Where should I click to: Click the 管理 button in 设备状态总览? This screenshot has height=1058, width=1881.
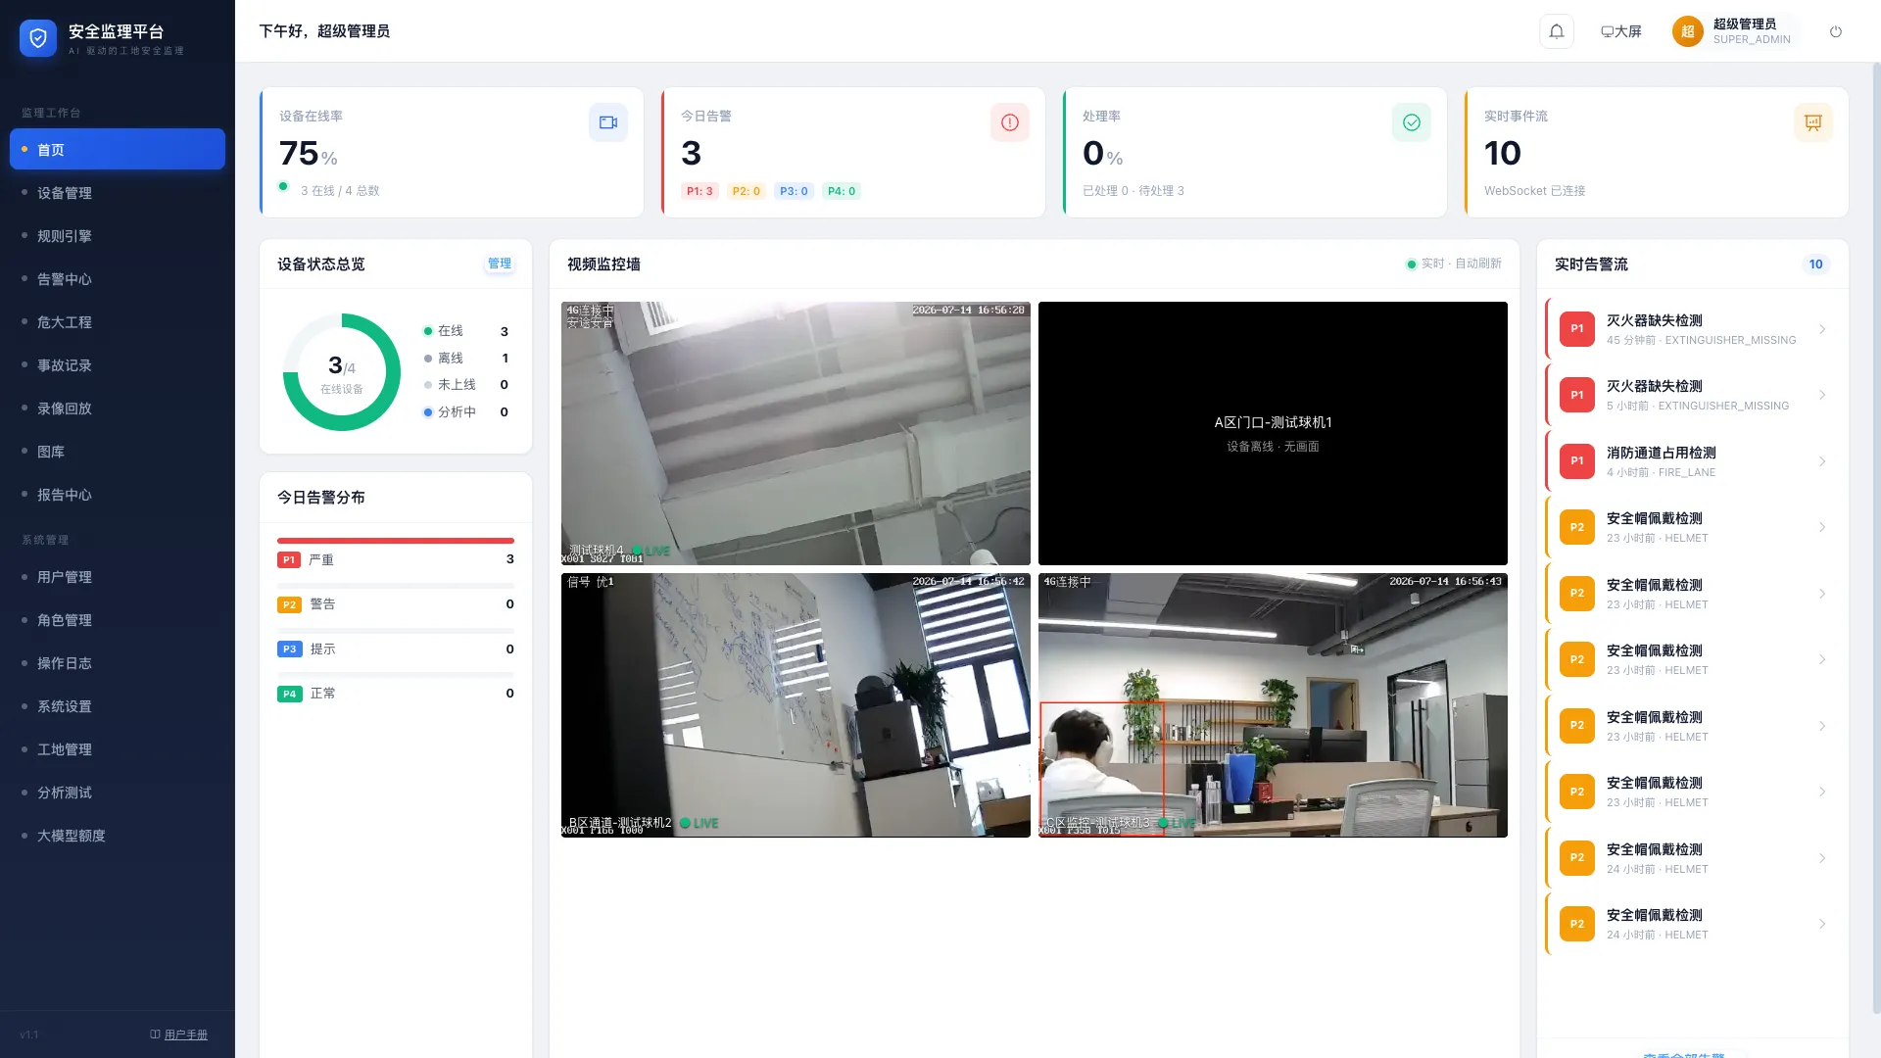[500, 264]
